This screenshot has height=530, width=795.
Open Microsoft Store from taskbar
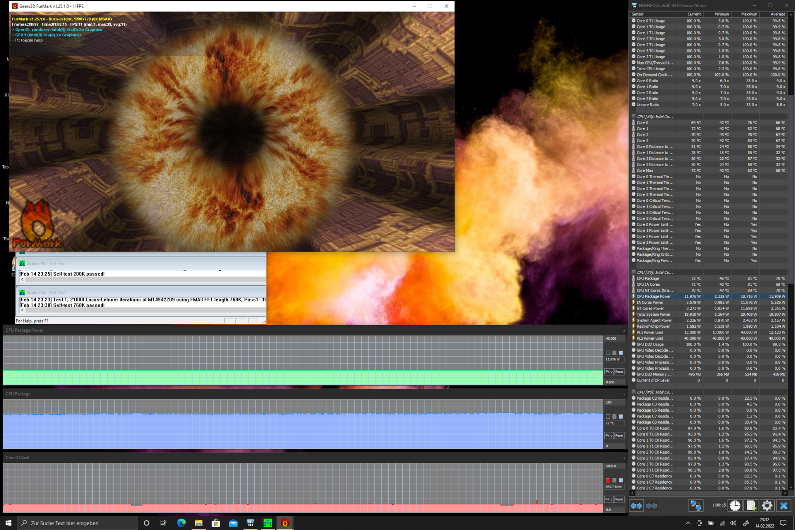[x=216, y=523]
